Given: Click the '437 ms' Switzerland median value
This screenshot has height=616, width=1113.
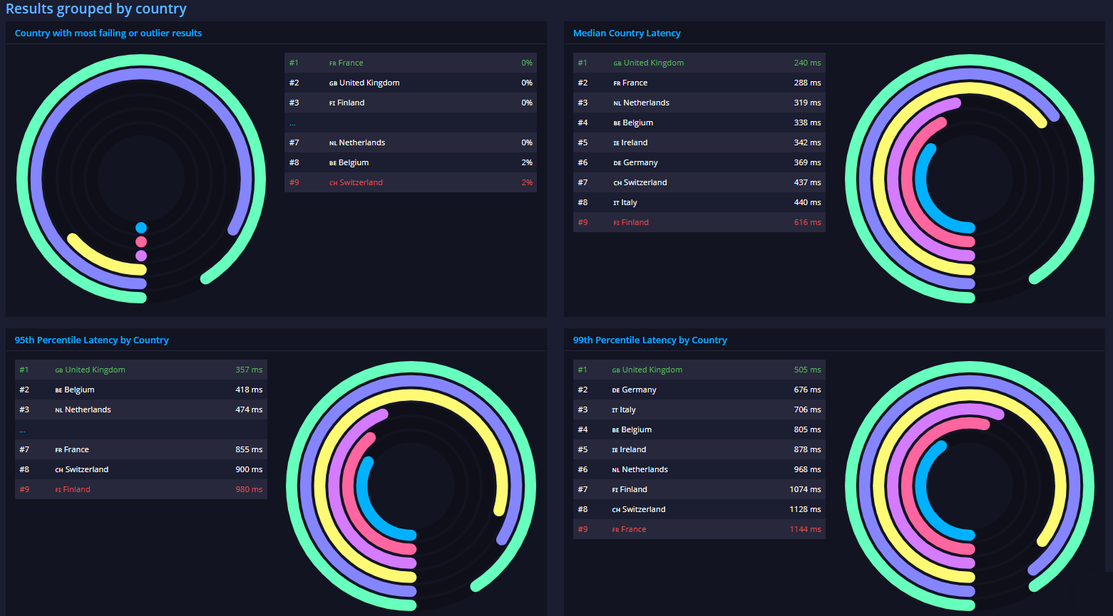Looking at the screenshot, I should [807, 182].
